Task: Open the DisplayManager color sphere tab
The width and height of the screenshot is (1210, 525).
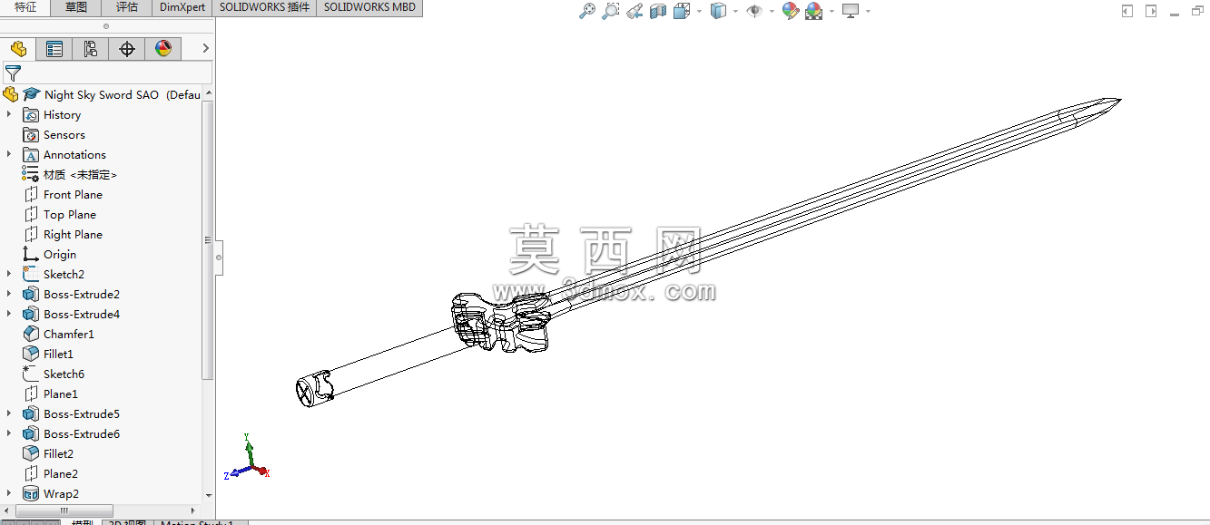Action: (x=163, y=49)
